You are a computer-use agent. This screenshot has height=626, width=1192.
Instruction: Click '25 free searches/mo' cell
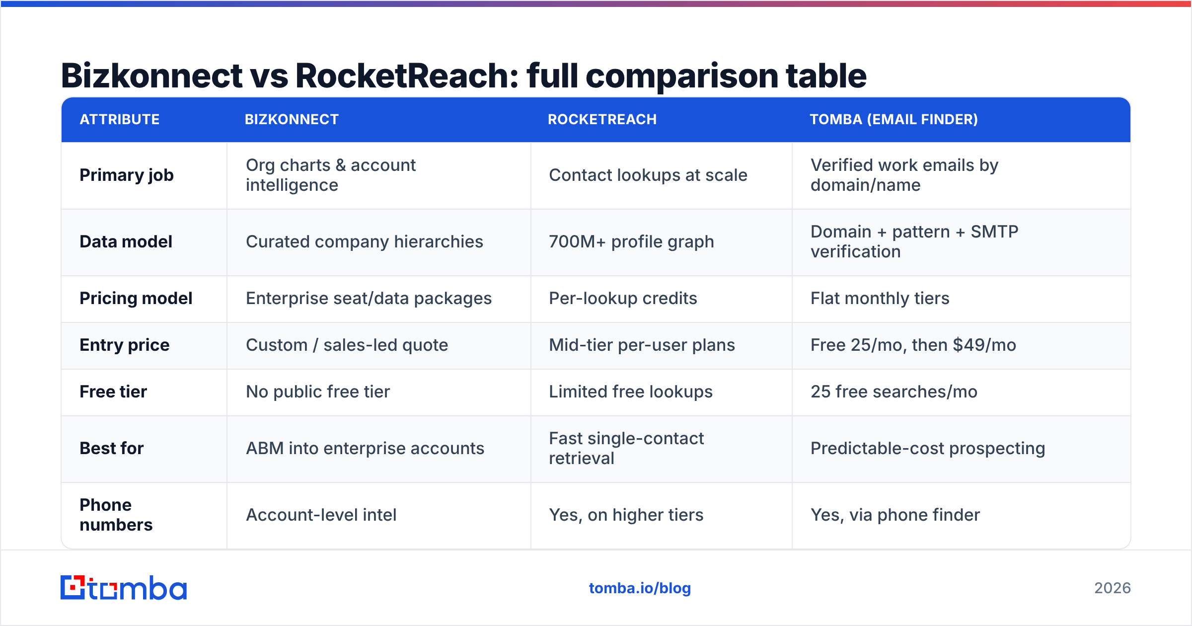click(x=961, y=392)
